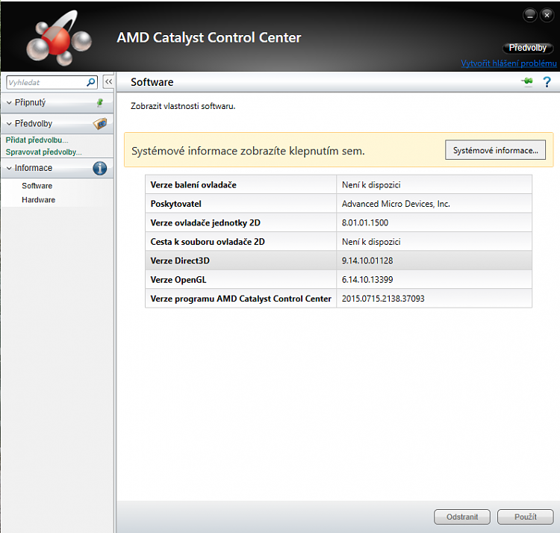
Task: Click the Použít button
Action: [x=526, y=517]
